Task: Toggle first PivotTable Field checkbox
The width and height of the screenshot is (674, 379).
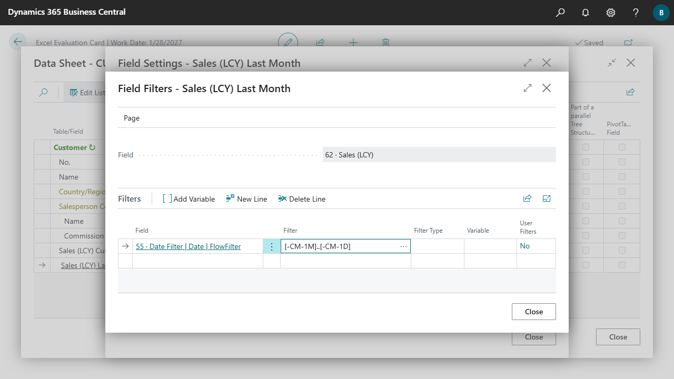Action: [x=622, y=147]
